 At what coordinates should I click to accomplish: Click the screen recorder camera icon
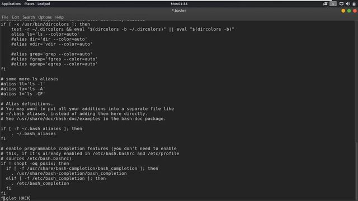tap(326, 4)
